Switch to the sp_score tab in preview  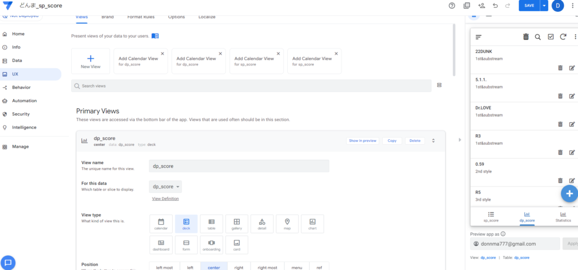(491, 216)
